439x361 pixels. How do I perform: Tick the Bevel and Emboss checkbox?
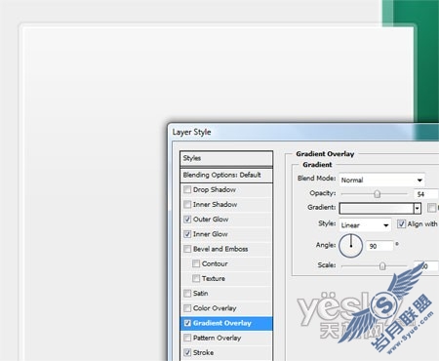click(x=187, y=249)
